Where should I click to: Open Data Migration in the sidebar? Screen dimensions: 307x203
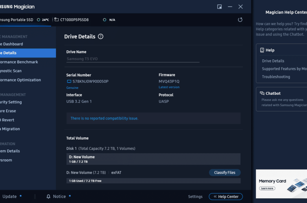[x=28, y=129]
